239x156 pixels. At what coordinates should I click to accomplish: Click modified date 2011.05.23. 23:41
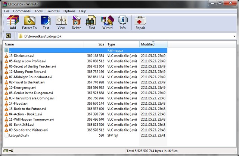point(153,136)
